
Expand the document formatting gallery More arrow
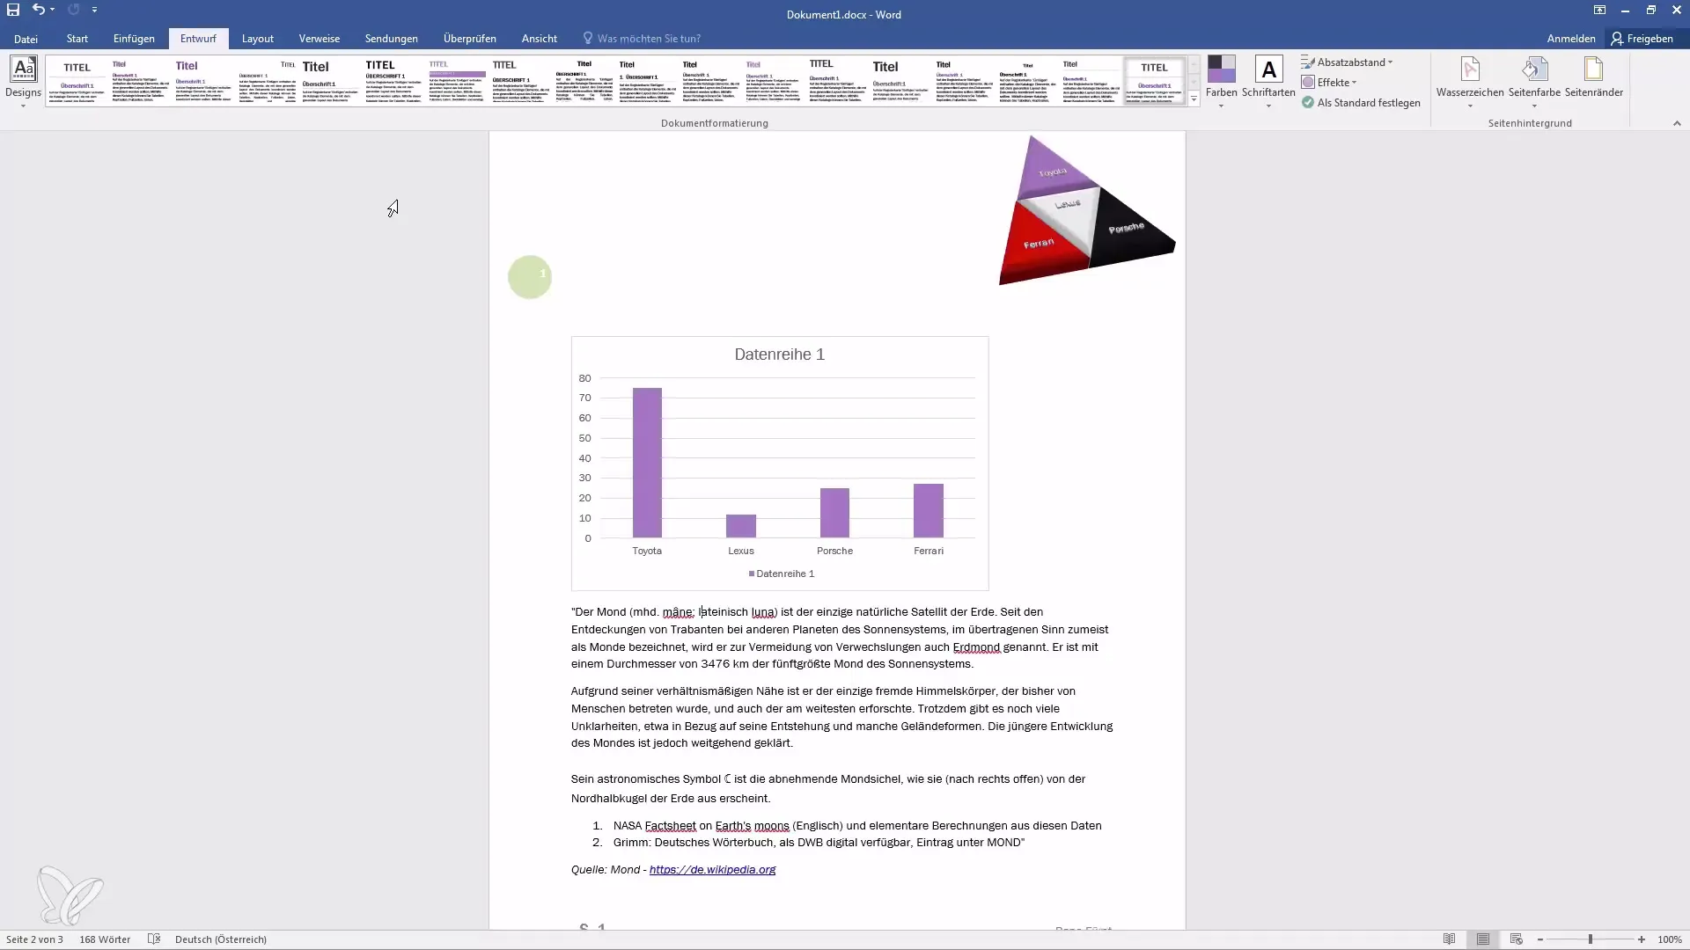1194,99
